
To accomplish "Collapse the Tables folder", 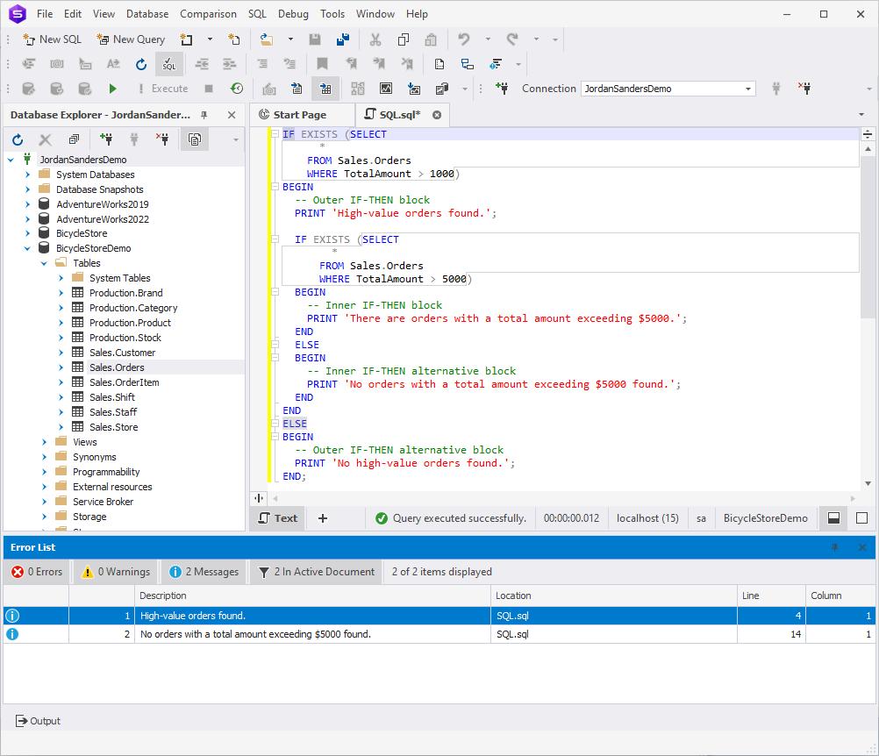I will tap(44, 263).
